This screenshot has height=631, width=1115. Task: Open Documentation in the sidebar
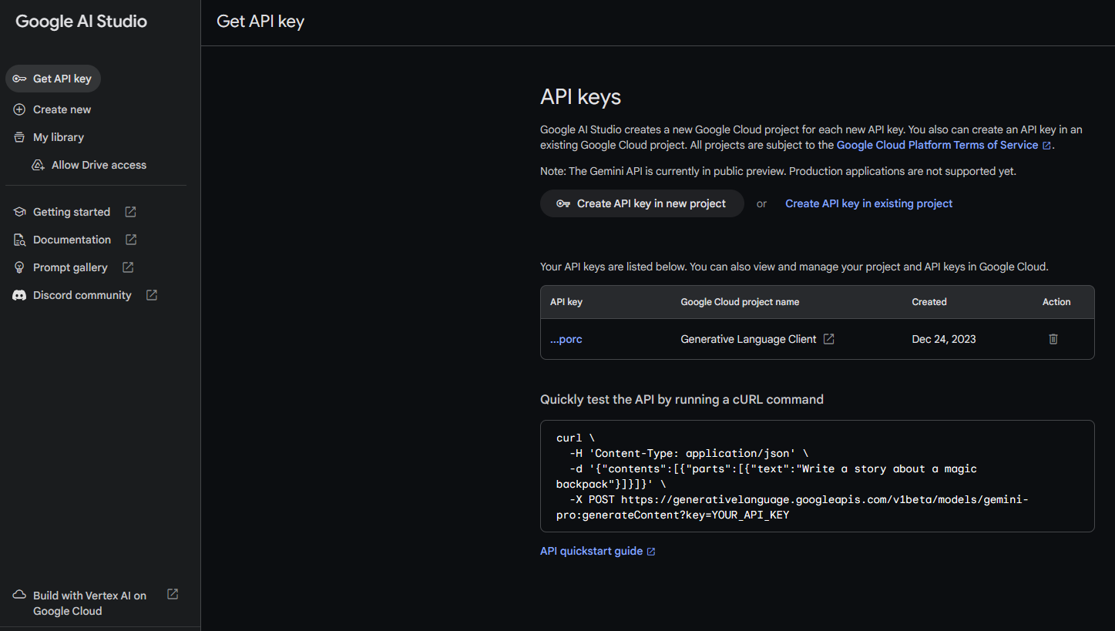(x=72, y=240)
